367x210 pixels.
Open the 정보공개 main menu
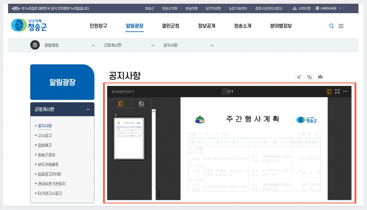coord(206,26)
